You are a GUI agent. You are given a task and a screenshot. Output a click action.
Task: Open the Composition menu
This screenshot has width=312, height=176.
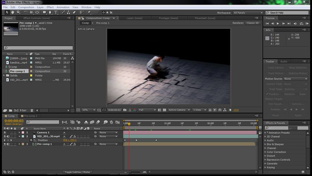click(26, 7)
